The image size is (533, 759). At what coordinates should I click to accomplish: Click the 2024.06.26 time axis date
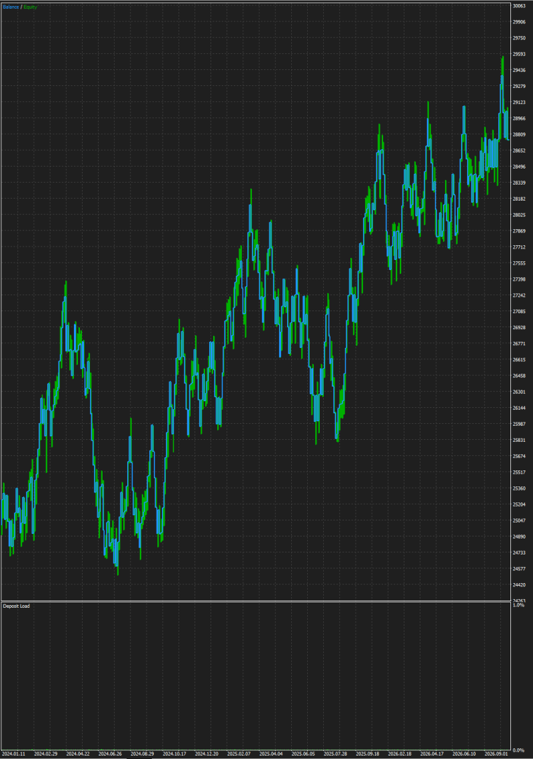tap(110, 754)
